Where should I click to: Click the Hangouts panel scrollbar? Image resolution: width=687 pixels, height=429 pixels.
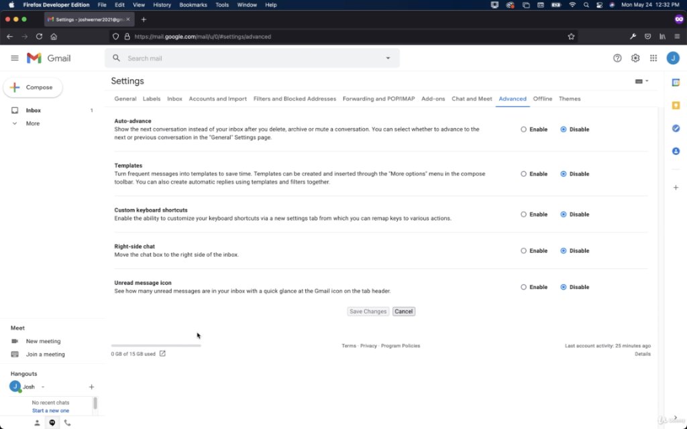tap(95, 403)
